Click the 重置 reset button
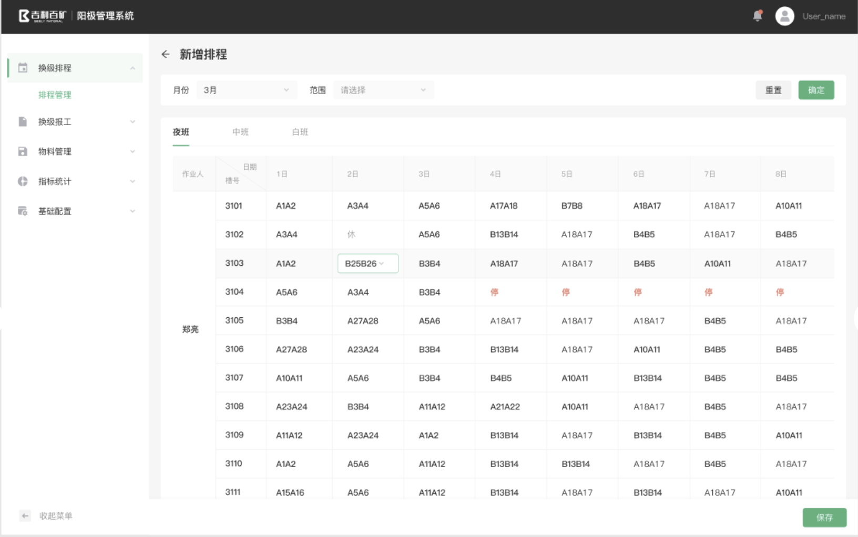The width and height of the screenshot is (858, 537). point(773,90)
